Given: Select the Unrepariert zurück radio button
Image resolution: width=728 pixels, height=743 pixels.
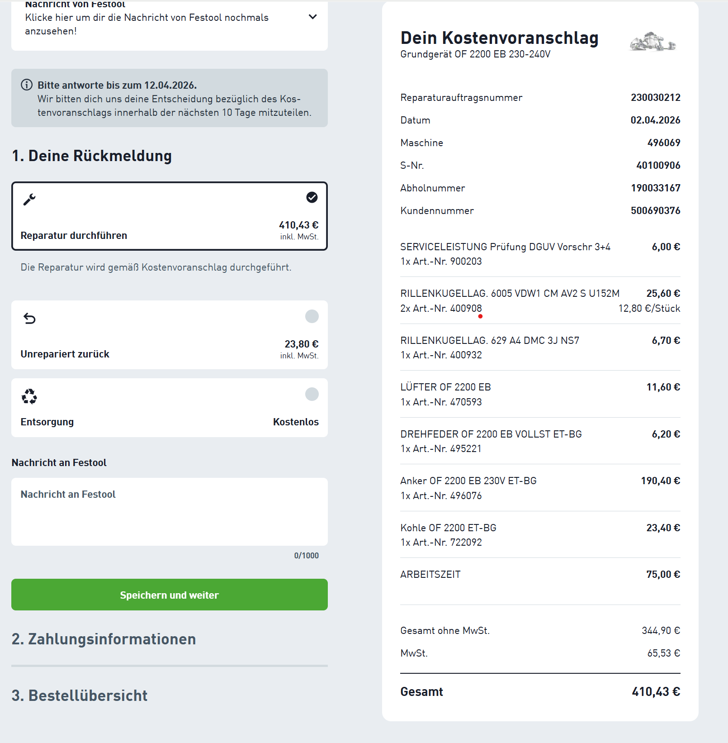Looking at the screenshot, I should click(312, 316).
